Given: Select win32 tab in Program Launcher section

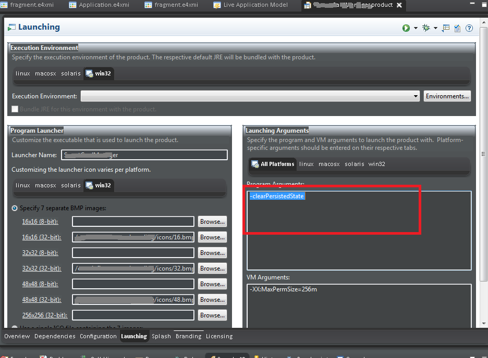Looking at the screenshot, I should [99, 185].
